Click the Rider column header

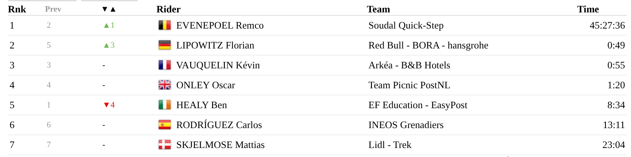click(x=168, y=9)
